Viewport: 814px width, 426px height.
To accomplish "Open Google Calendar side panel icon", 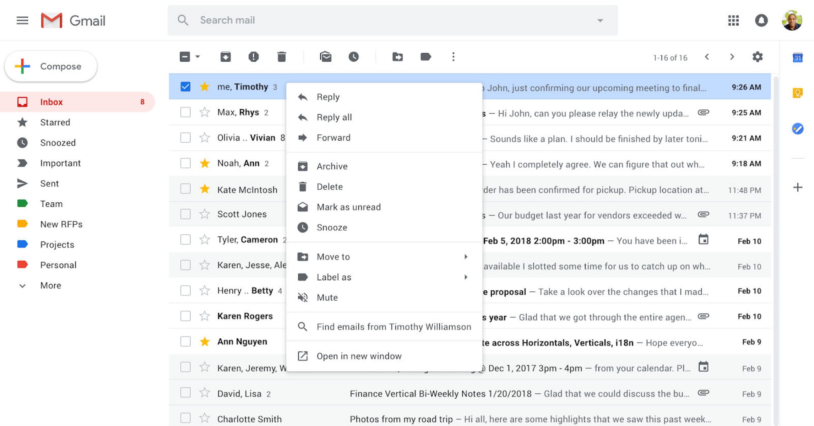I will click(x=798, y=58).
